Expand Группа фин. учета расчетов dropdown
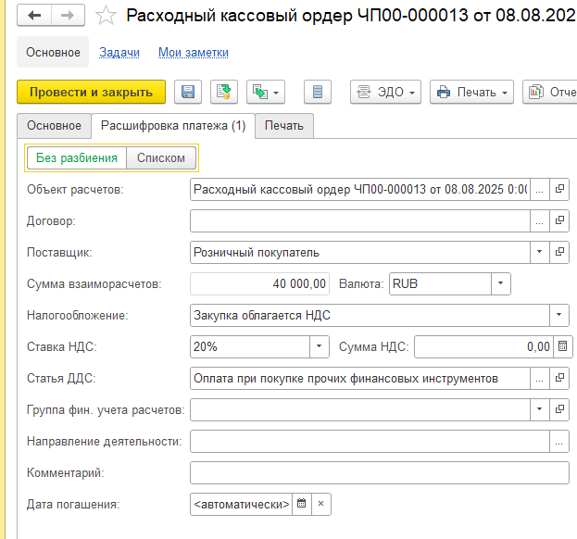Viewport: 577px width, 539px height. click(539, 409)
